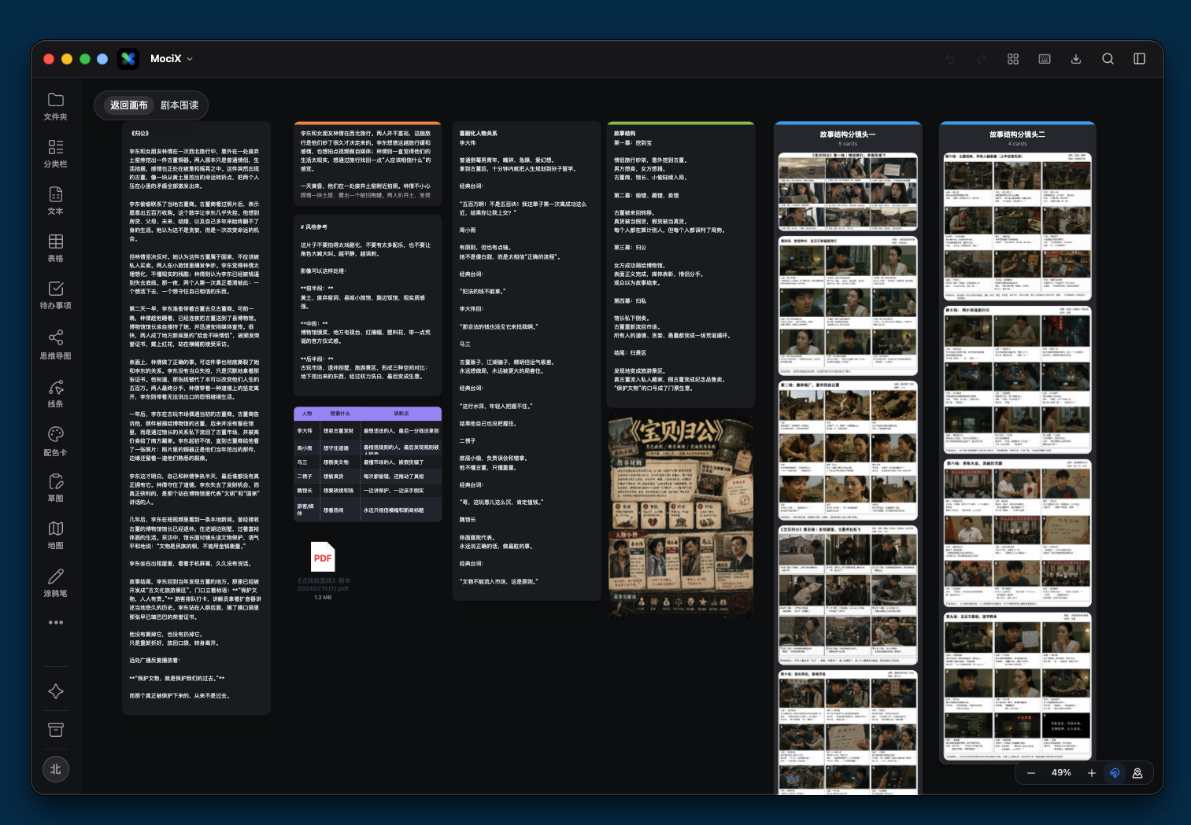
Task: Click the 剧本围读 board title
Action: [179, 105]
